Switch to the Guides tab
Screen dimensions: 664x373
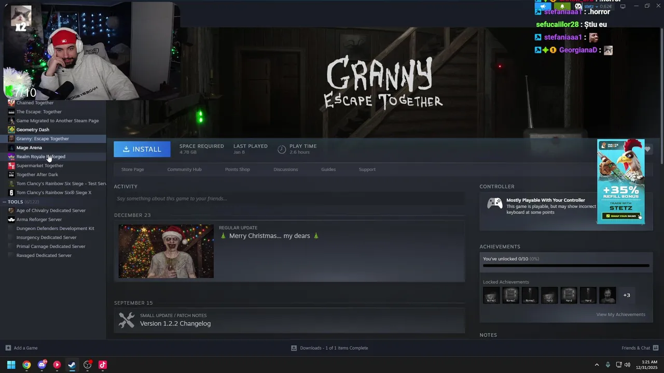point(328,169)
